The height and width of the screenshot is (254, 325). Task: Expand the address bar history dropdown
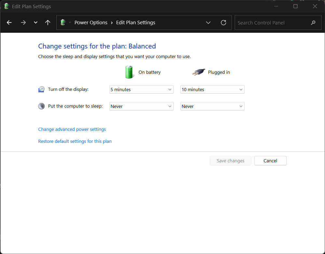click(x=208, y=23)
